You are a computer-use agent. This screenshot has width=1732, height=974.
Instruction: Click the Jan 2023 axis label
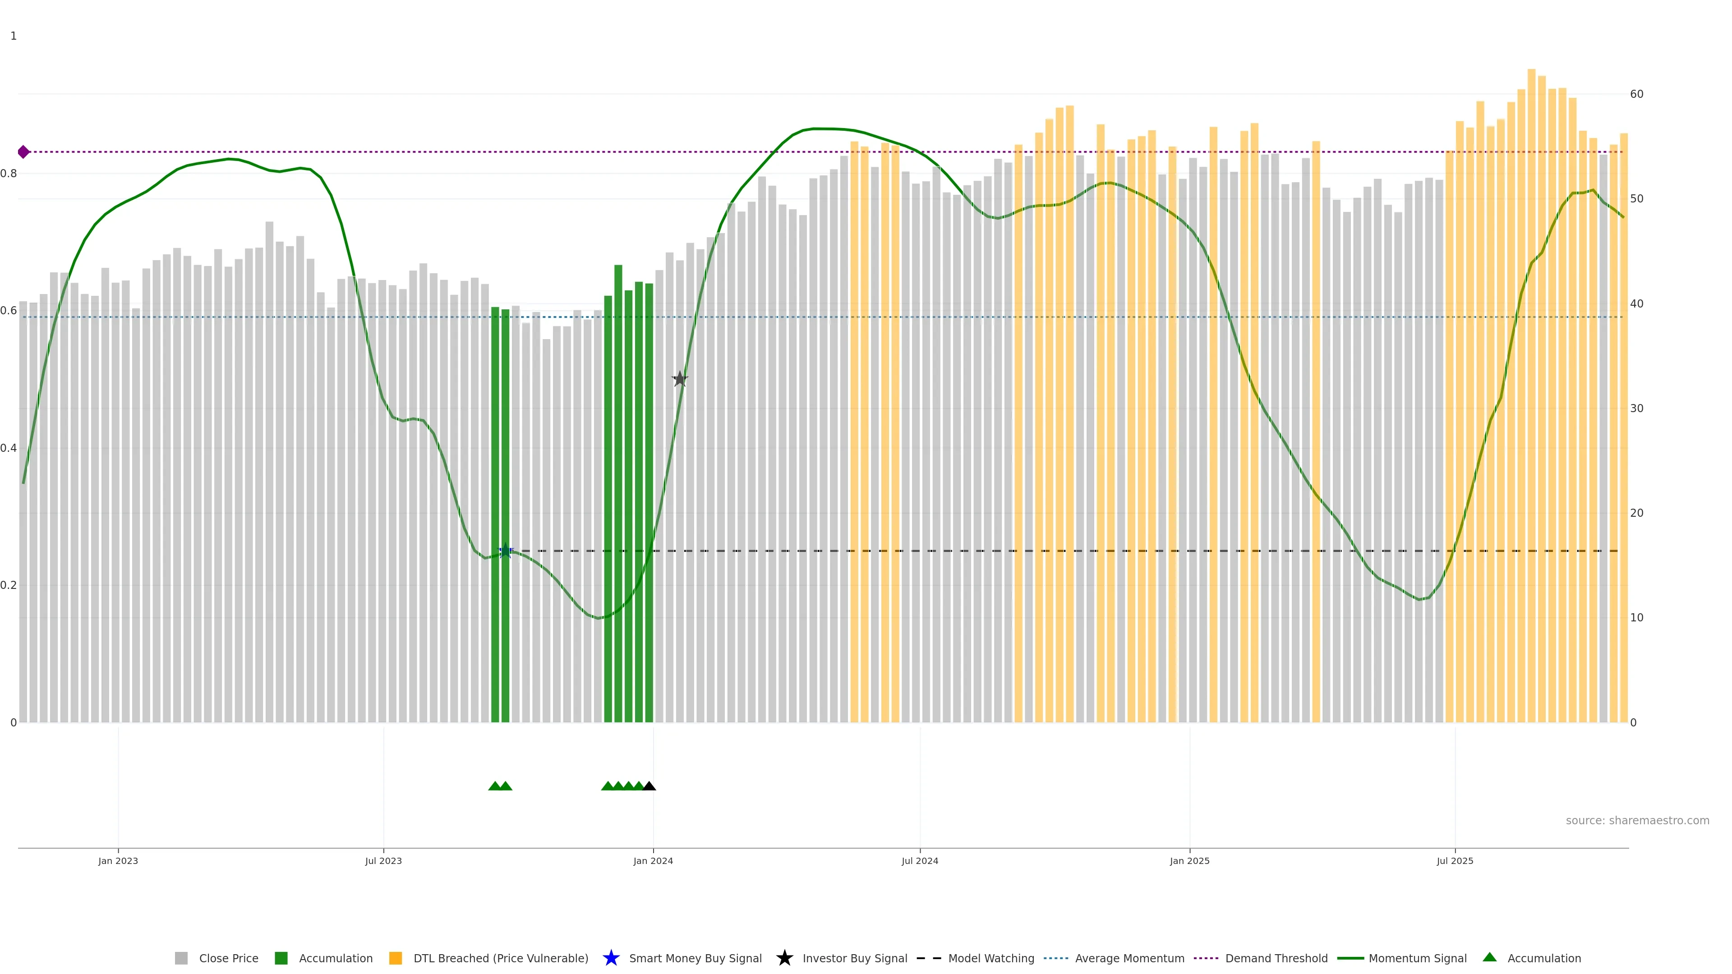[118, 860]
